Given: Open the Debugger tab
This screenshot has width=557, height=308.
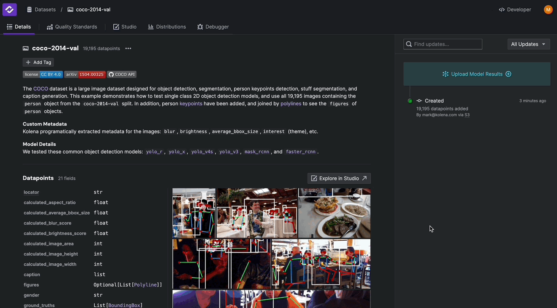Looking at the screenshot, I should point(213,27).
